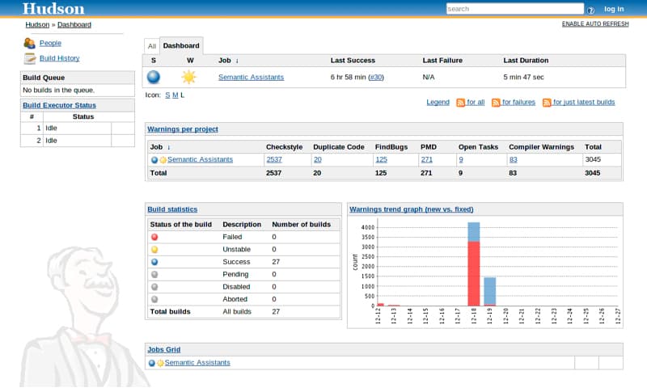Click small sun icon in Warnings per project row

[163, 160]
